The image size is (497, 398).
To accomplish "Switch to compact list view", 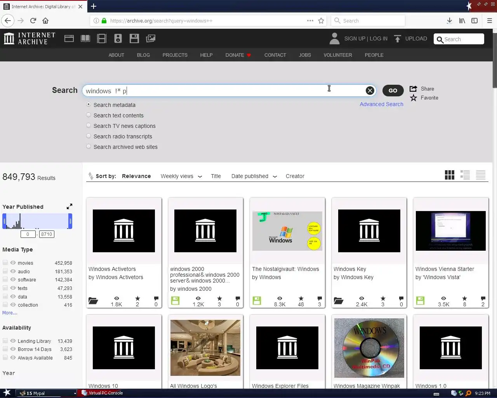I will coord(481,175).
